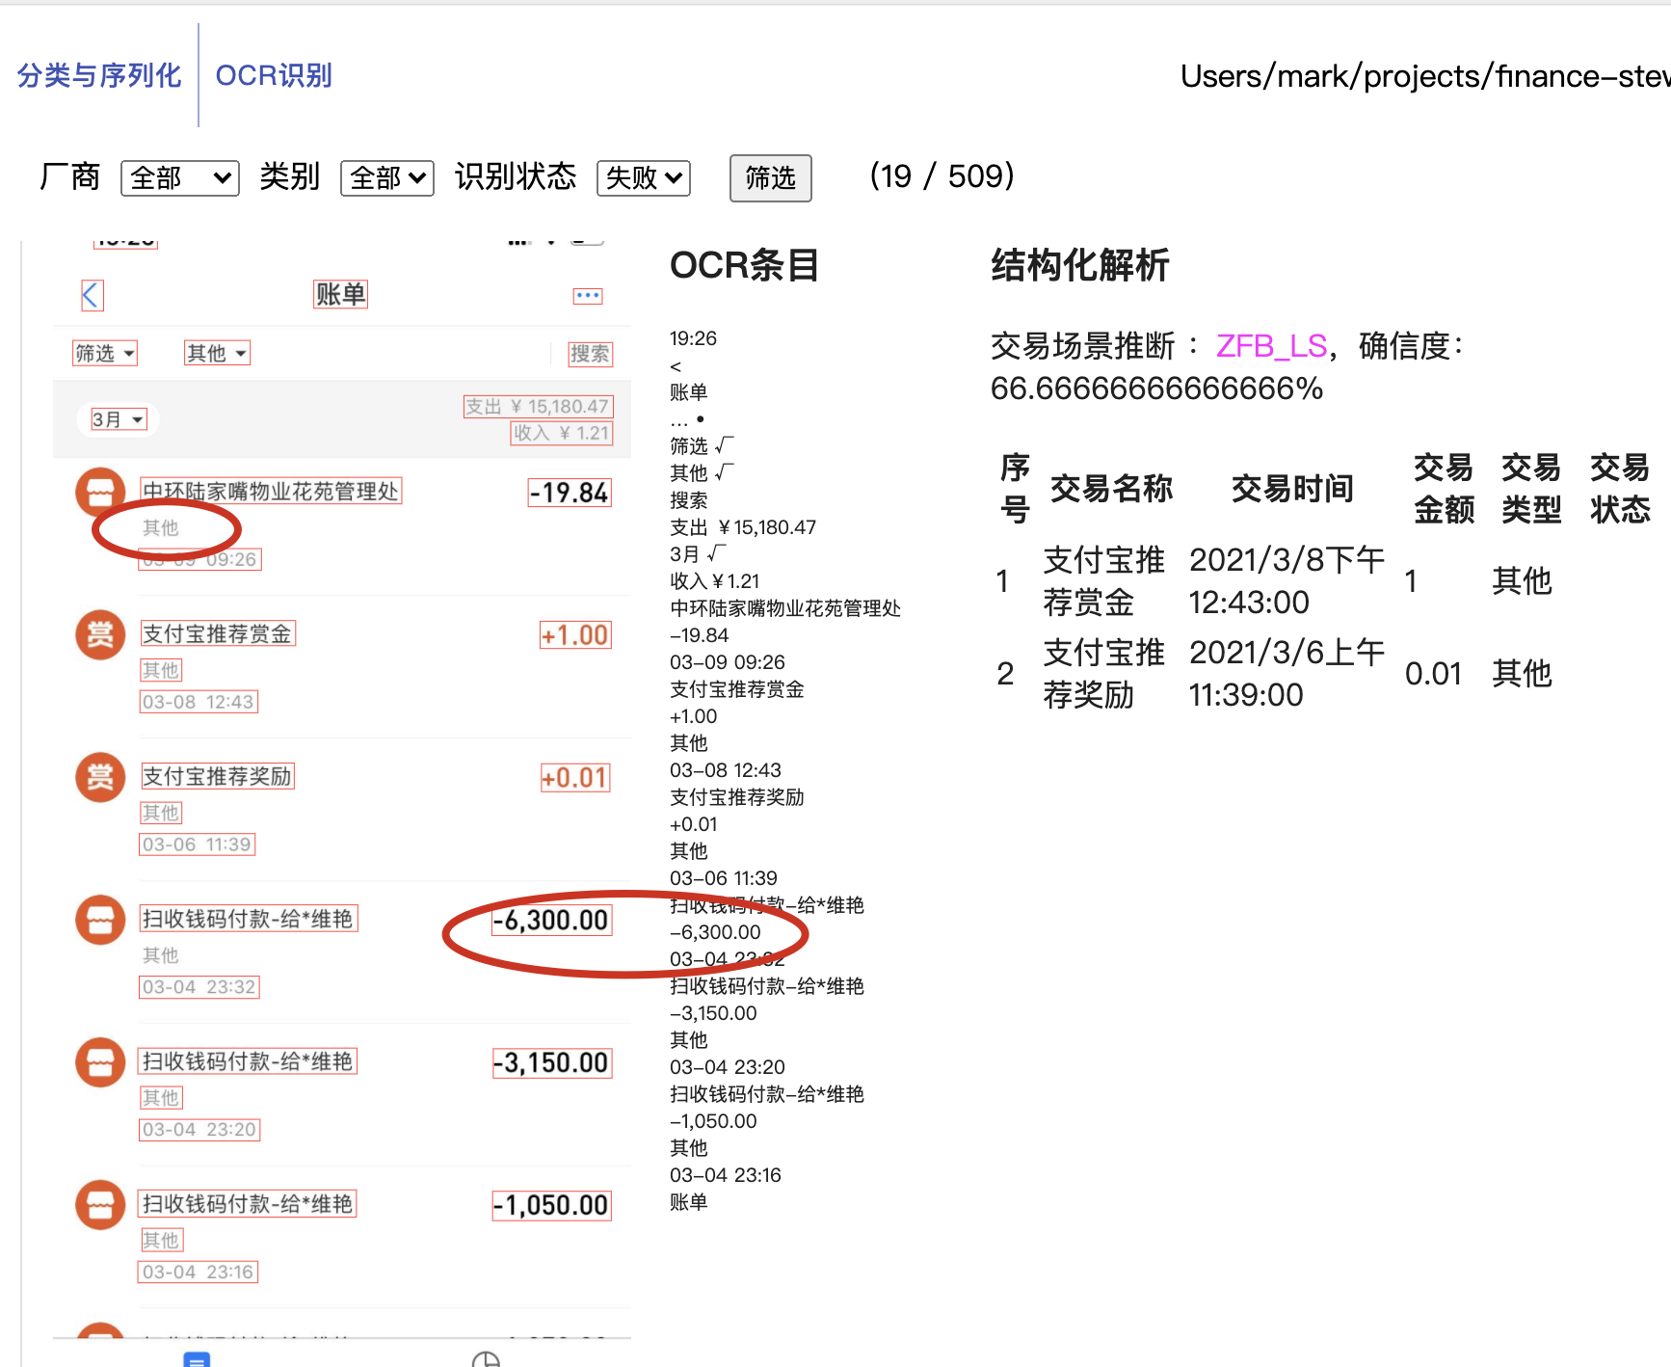The image size is (1671, 1367).
Task: Click the 0.01 amount cell in row 2
Action: point(1433,674)
